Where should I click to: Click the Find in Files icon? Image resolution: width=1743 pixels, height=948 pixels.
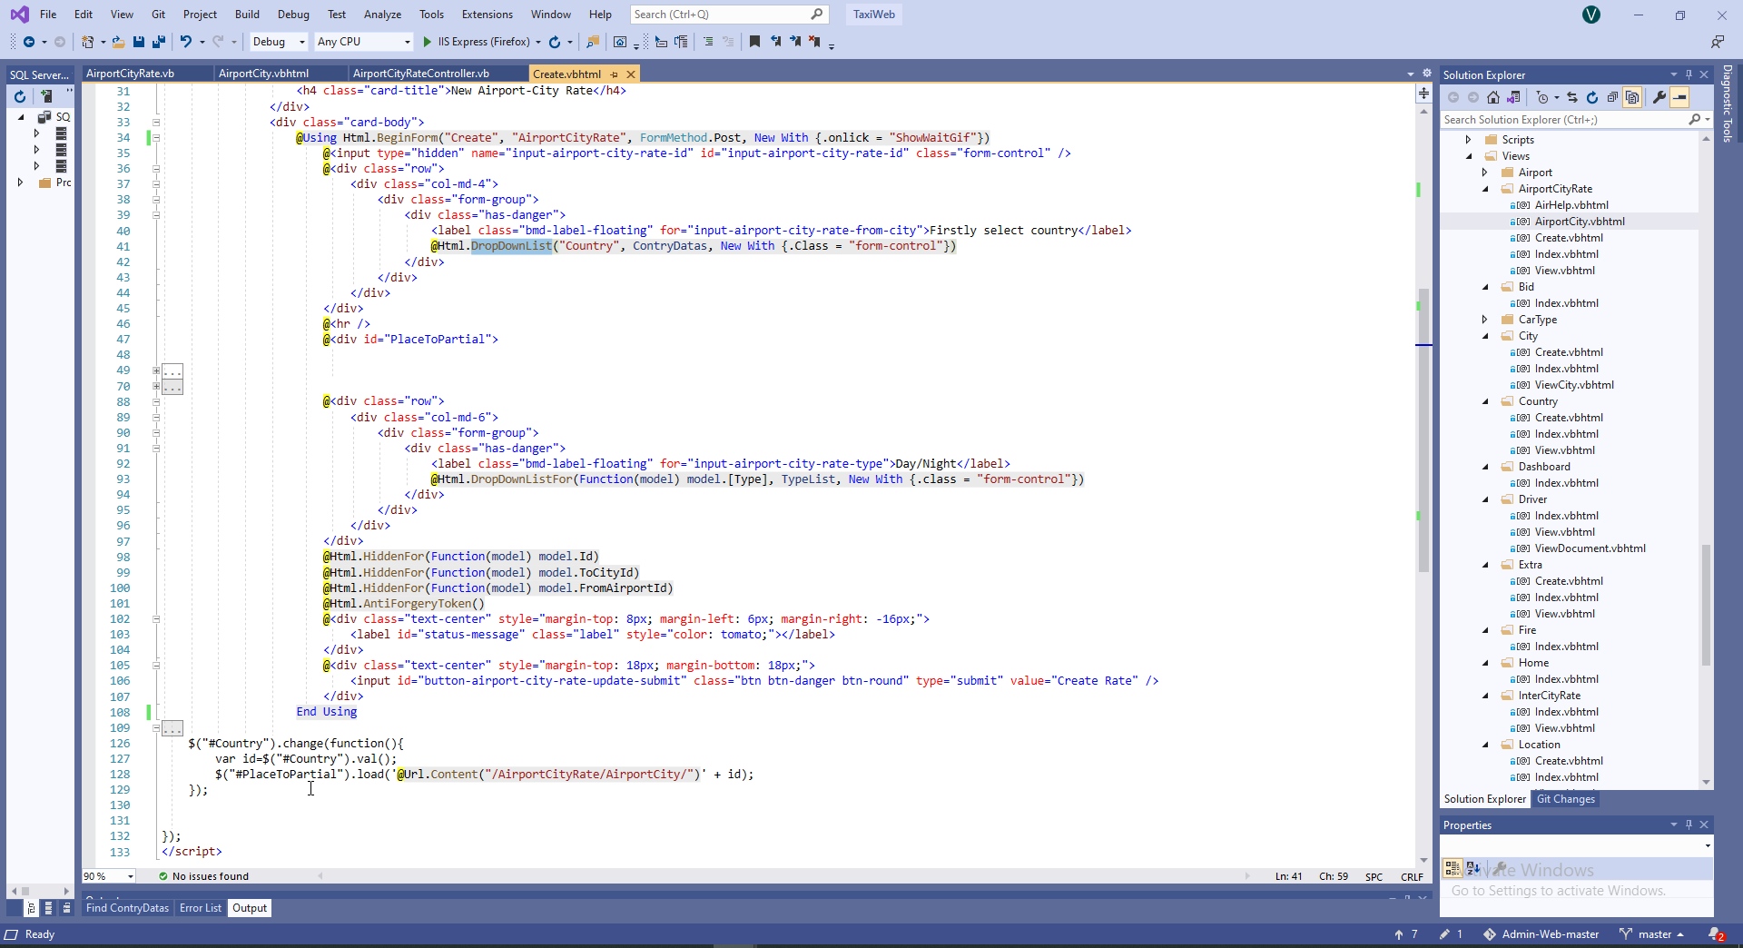pos(593,42)
